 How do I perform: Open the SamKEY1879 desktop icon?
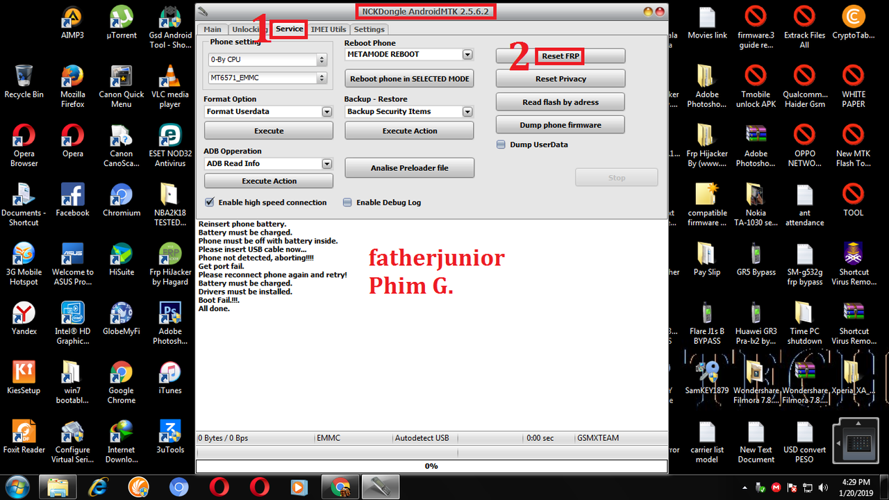[x=707, y=378]
